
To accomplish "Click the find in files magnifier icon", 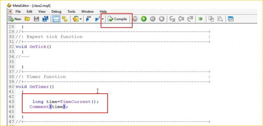I will [220, 19].
